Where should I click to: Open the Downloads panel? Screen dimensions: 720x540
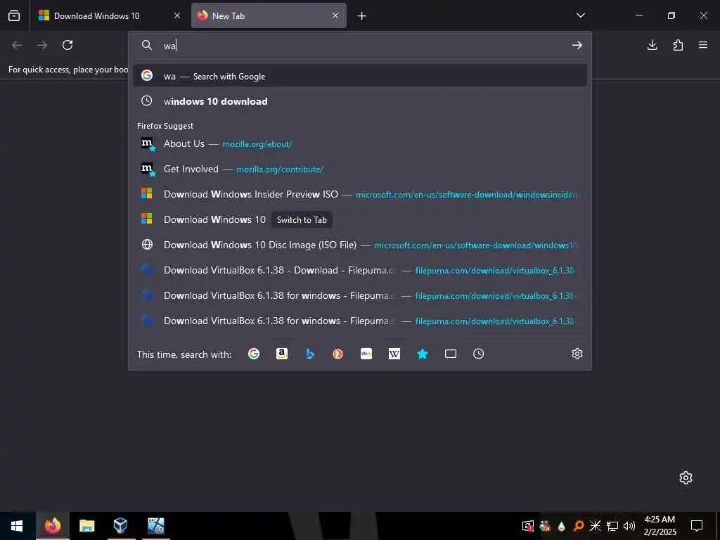(652, 45)
